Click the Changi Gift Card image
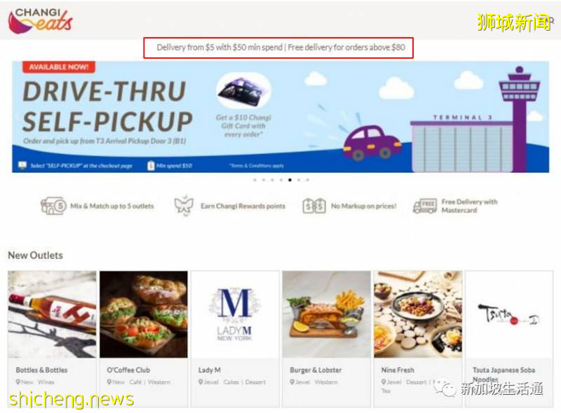 (243, 90)
